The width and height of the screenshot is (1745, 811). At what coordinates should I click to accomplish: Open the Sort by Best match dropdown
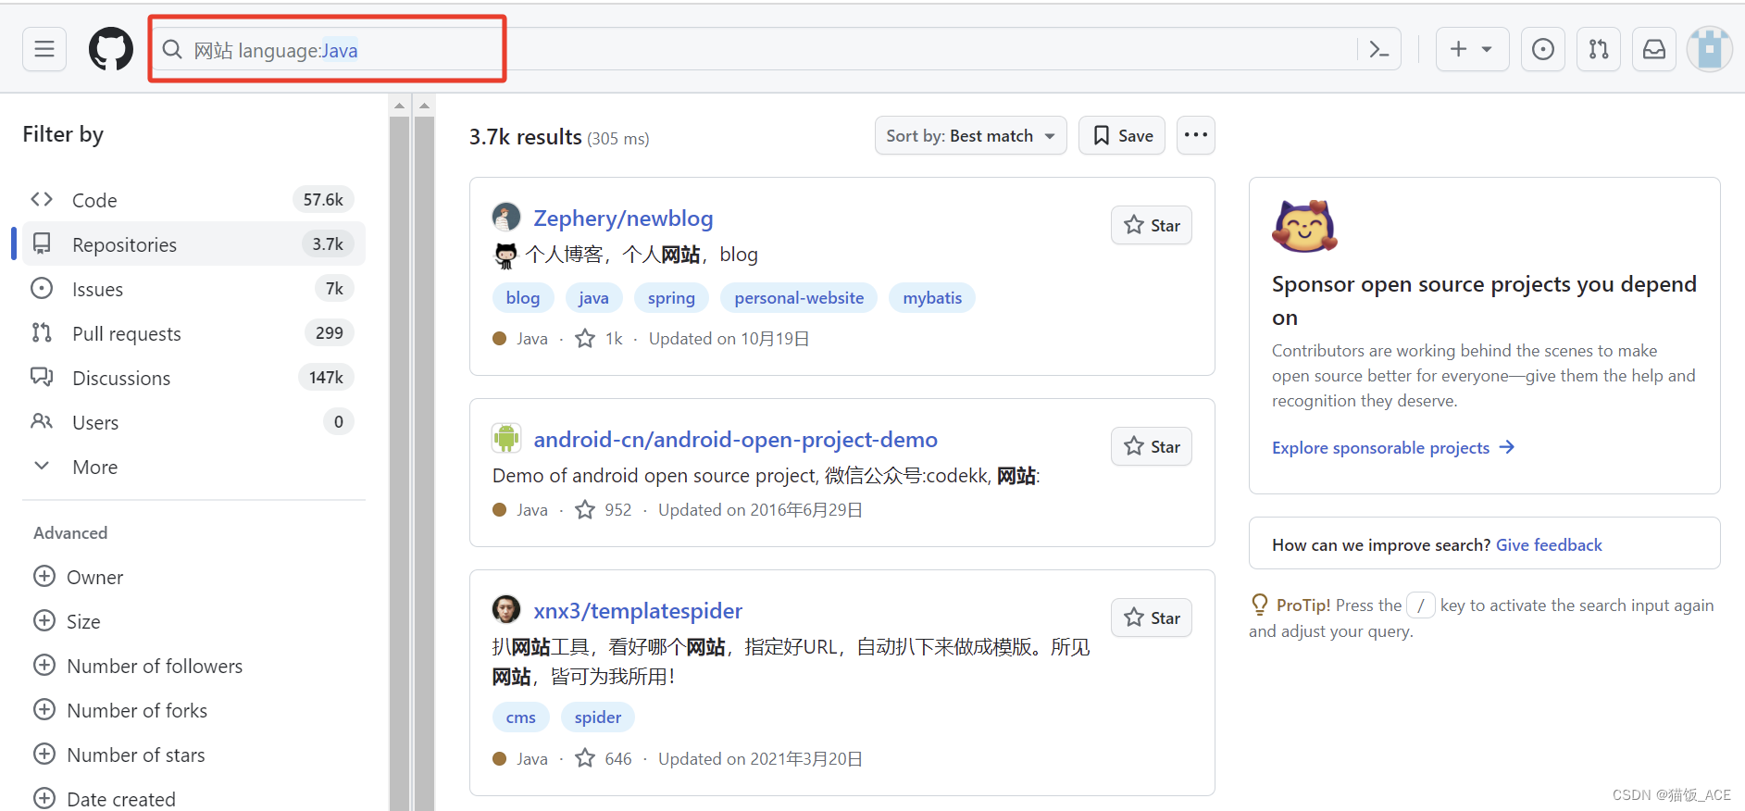tap(970, 136)
